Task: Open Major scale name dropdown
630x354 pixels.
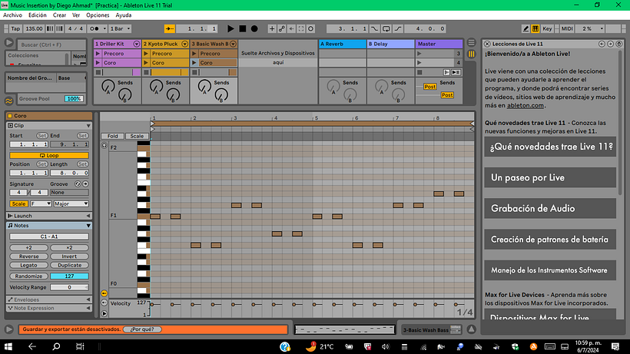Action: (x=71, y=204)
